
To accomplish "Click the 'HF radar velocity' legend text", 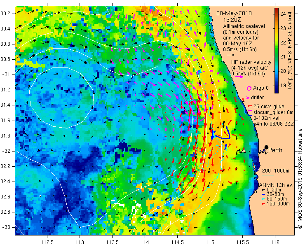I will 251,62.
